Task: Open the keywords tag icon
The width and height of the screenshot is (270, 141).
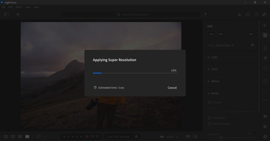Action: click(265, 126)
